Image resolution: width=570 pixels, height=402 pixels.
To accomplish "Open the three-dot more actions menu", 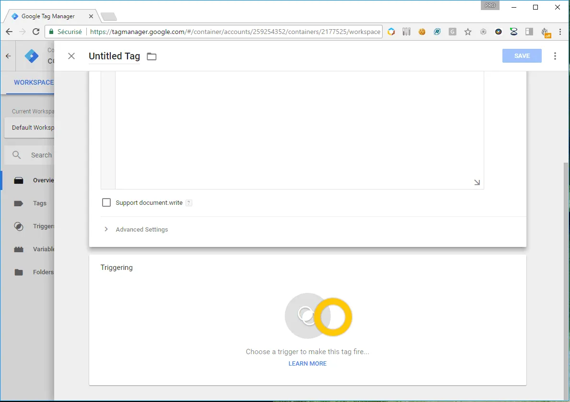I will (x=555, y=56).
